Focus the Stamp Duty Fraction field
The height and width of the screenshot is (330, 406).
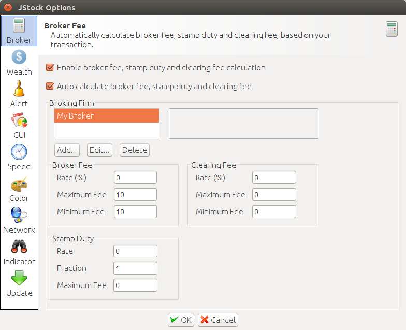click(135, 268)
